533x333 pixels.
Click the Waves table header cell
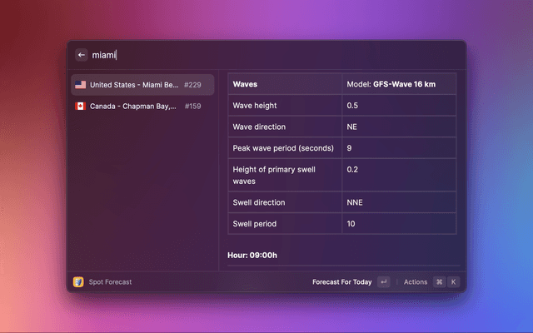tap(285, 84)
